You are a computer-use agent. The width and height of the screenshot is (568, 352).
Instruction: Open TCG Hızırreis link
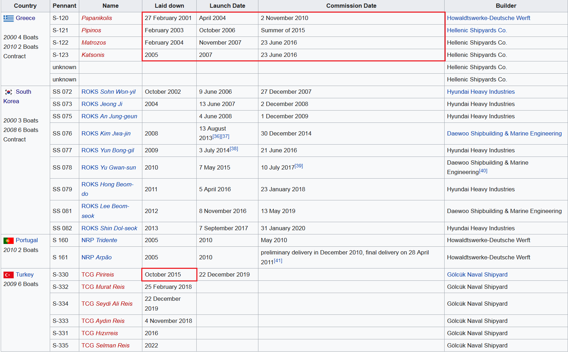pos(100,333)
